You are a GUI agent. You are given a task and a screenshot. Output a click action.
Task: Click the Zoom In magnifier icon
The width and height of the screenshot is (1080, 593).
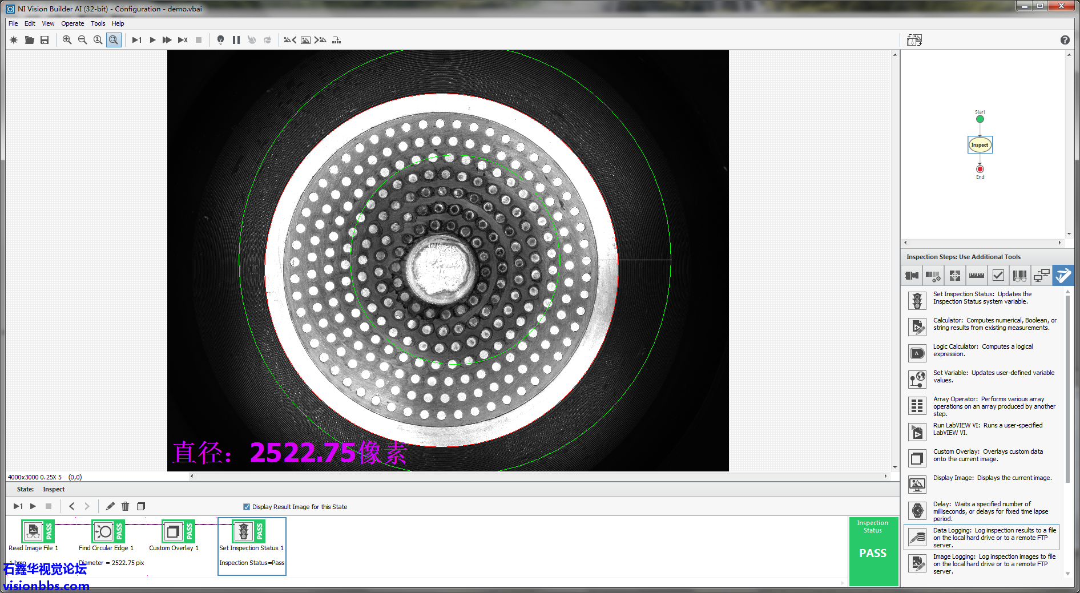pyautogui.click(x=67, y=40)
